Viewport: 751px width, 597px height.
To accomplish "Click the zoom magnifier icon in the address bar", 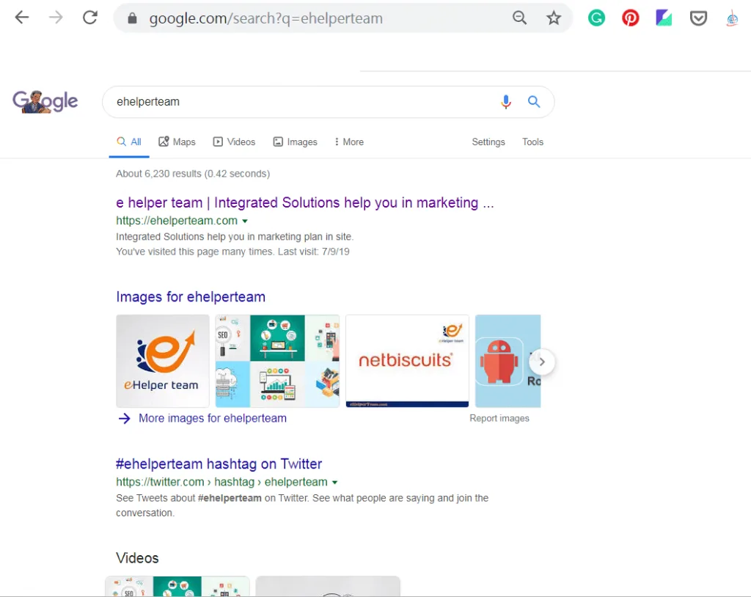I will [519, 18].
